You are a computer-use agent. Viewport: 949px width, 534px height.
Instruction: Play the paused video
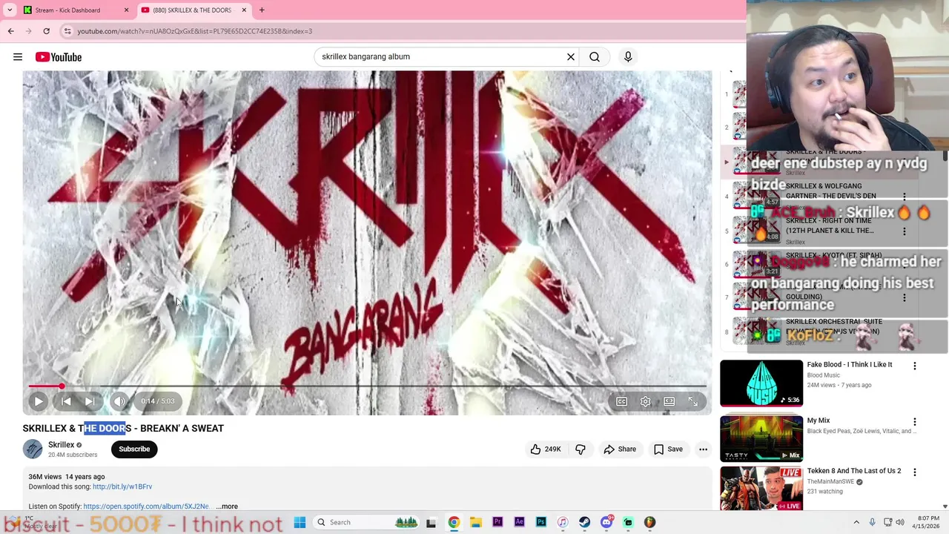coord(39,401)
